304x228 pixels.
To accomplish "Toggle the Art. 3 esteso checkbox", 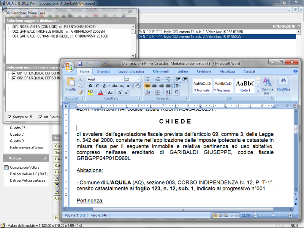I will point(40,117).
